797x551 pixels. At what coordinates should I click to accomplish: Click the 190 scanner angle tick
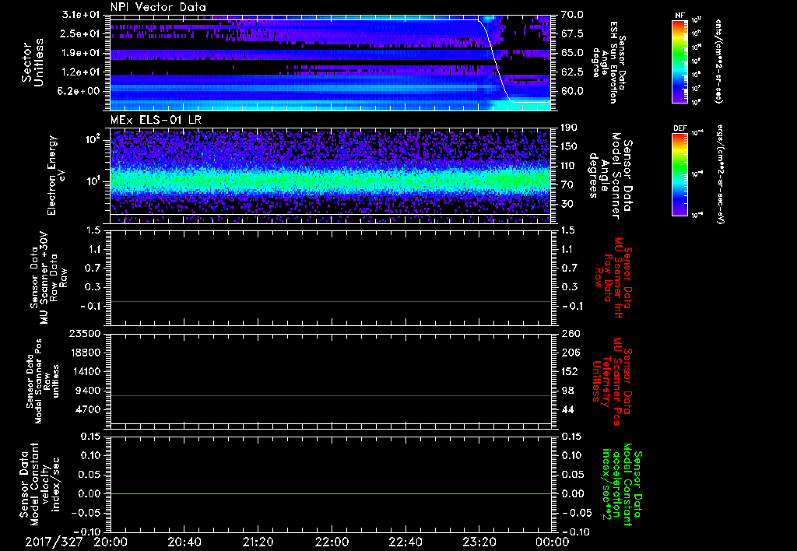pyautogui.click(x=569, y=128)
